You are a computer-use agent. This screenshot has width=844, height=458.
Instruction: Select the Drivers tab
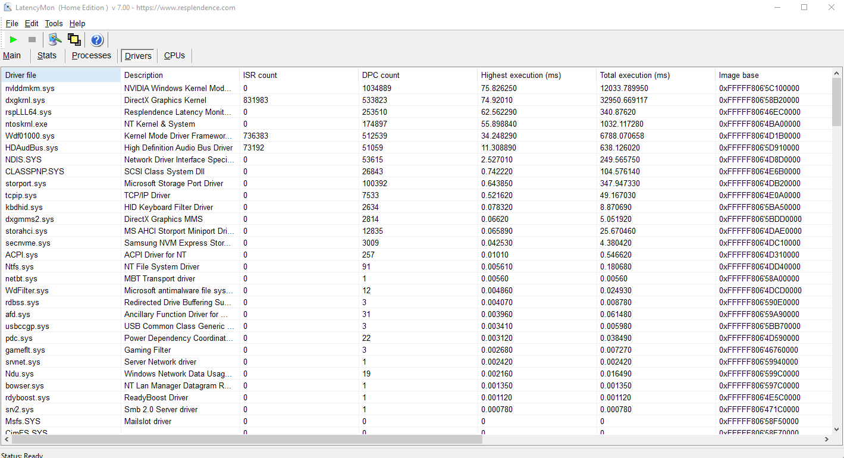pos(138,56)
